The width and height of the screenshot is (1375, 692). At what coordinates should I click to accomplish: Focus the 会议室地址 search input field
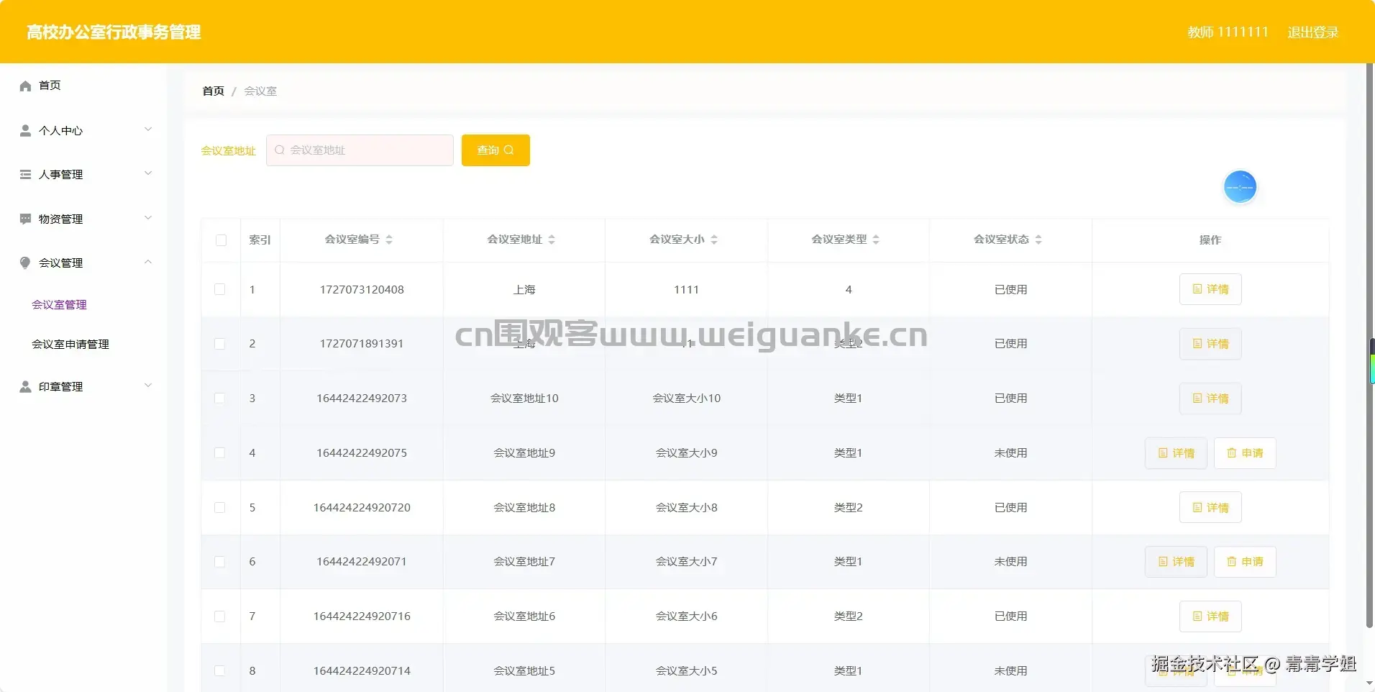click(x=360, y=150)
